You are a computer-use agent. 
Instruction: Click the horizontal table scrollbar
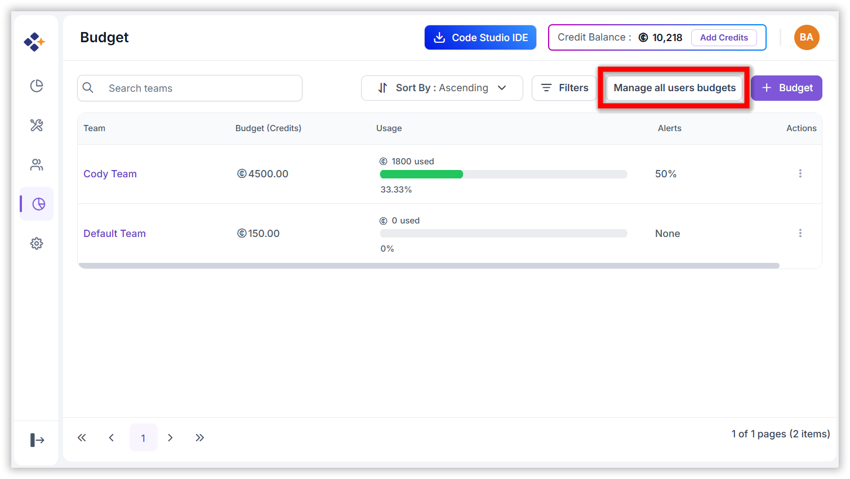tap(429, 266)
